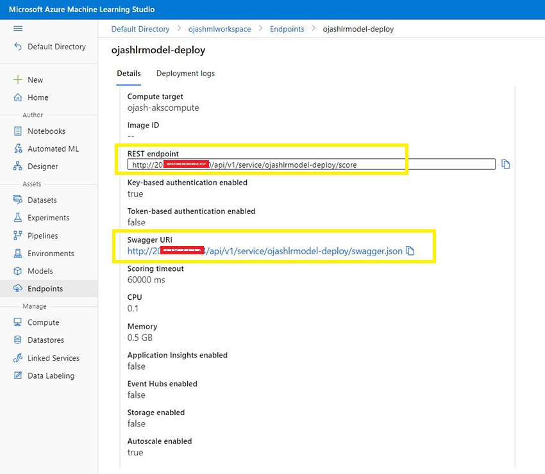This screenshot has width=545, height=474.
Task: Open the Models page
Action: pyautogui.click(x=40, y=271)
